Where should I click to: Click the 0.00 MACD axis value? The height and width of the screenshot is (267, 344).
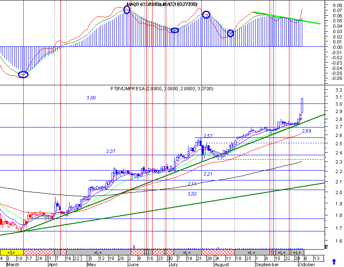(337, 47)
